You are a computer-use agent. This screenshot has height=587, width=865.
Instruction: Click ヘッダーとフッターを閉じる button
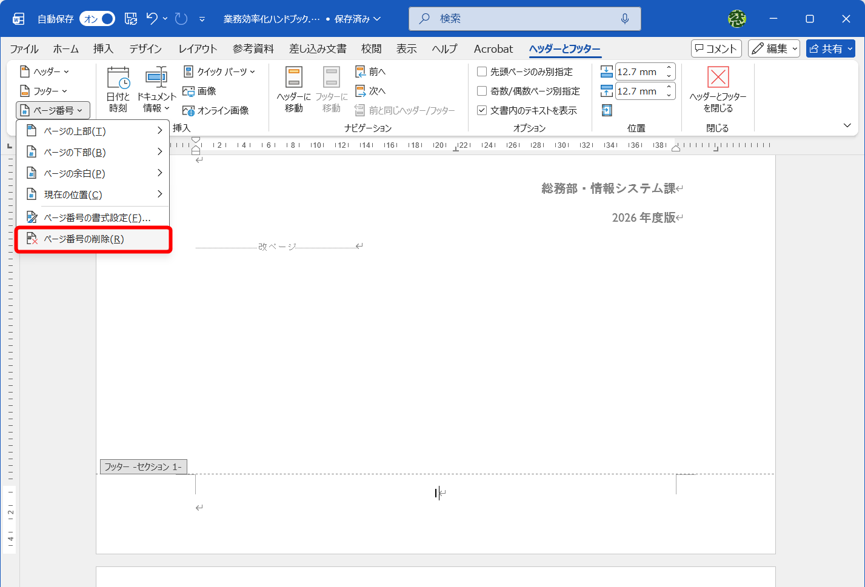point(718,90)
